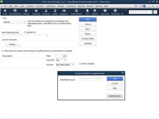Launch App Center from the toolbar
159x119 pixels.
click(105, 12)
